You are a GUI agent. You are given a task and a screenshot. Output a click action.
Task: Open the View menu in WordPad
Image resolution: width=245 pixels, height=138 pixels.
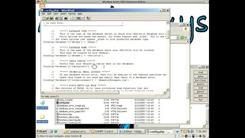tap(56, 14)
